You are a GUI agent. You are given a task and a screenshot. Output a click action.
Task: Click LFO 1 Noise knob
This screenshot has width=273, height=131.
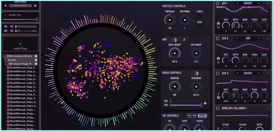245,26
